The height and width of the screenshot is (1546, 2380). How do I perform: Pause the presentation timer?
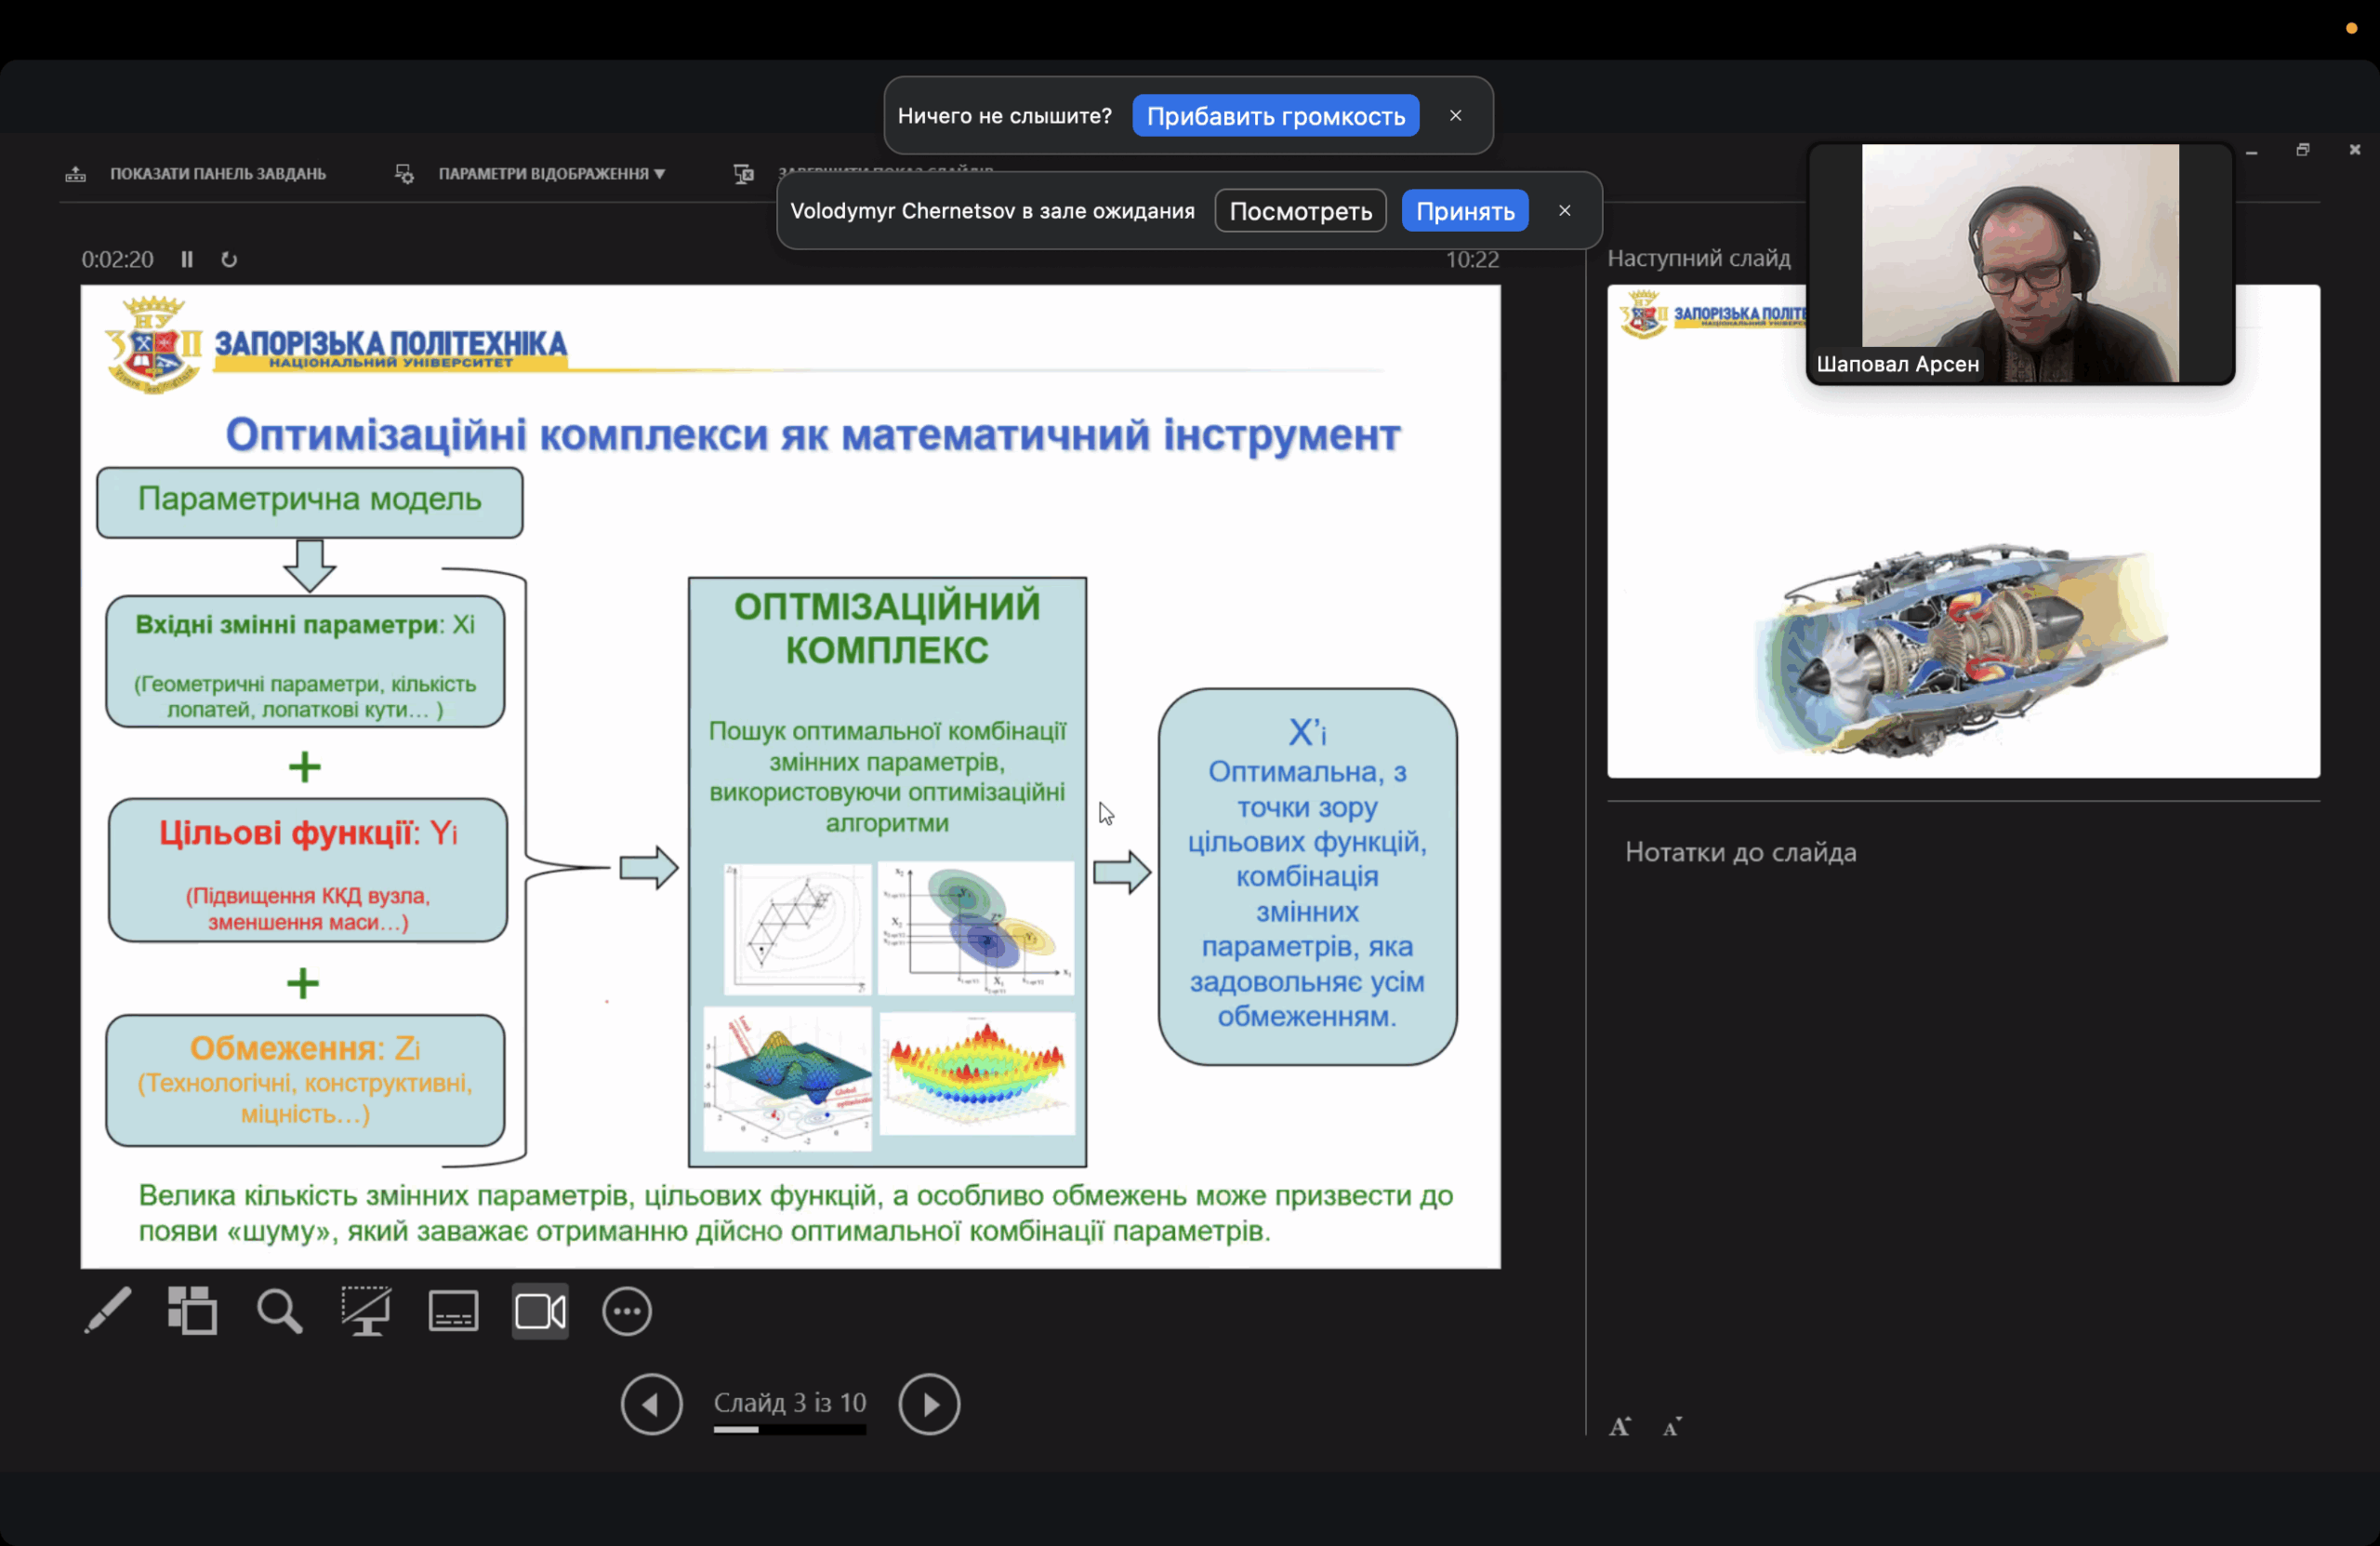(x=187, y=260)
